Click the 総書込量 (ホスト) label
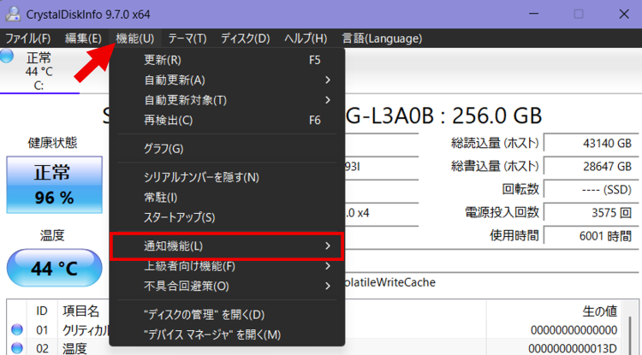The width and height of the screenshot is (642, 355). click(x=495, y=167)
